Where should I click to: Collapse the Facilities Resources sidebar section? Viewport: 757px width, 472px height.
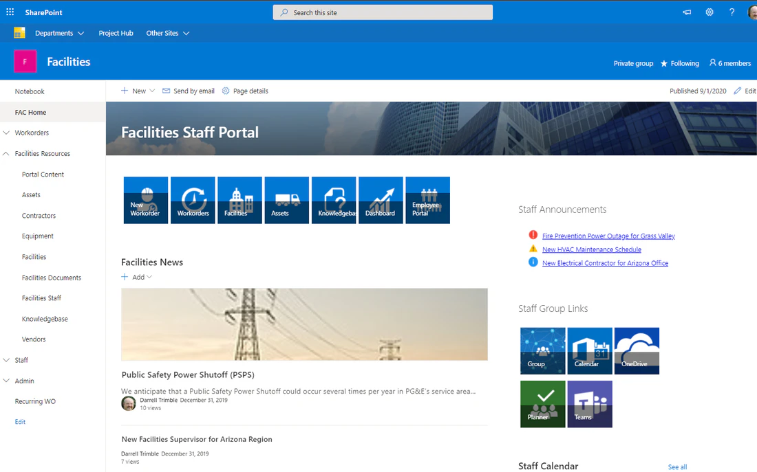pyautogui.click(x=8, y=153)
